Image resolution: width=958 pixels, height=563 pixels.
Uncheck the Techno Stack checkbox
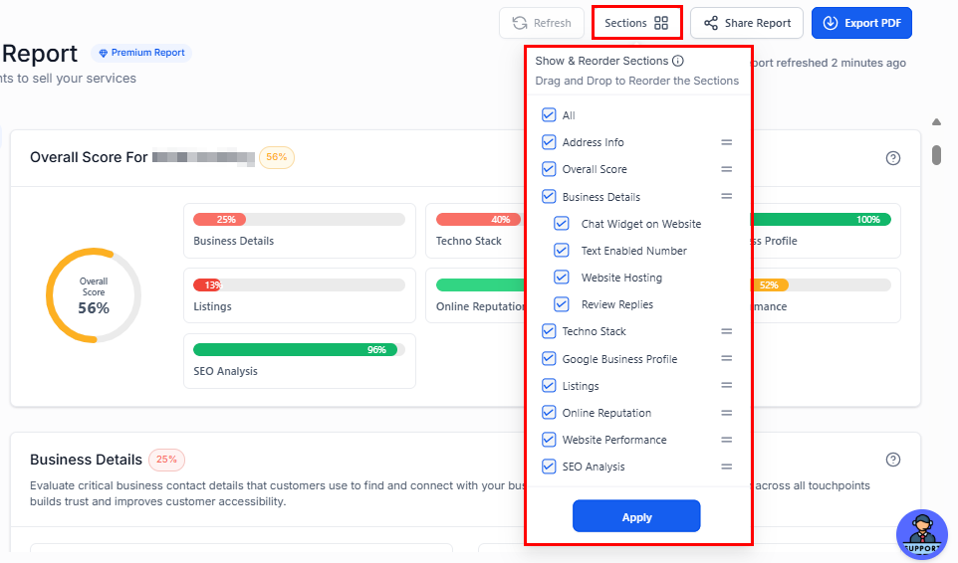pos(549,331)
